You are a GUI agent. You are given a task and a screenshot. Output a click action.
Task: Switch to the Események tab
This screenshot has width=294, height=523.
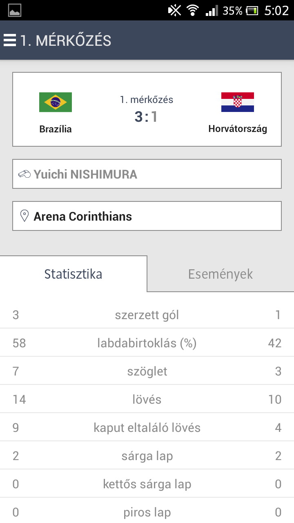click(220, 274)
